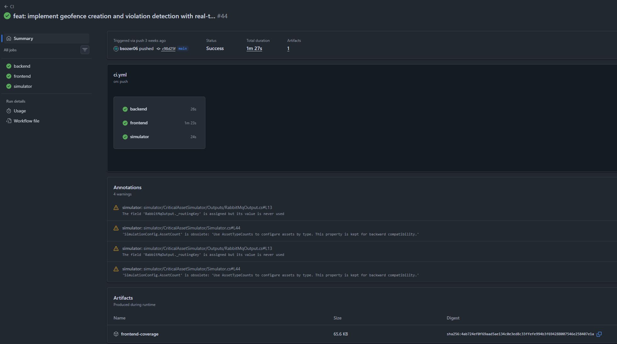Open commit c98d25f link
This screenshot has width=617, height=344.
(x=169, y=49)
